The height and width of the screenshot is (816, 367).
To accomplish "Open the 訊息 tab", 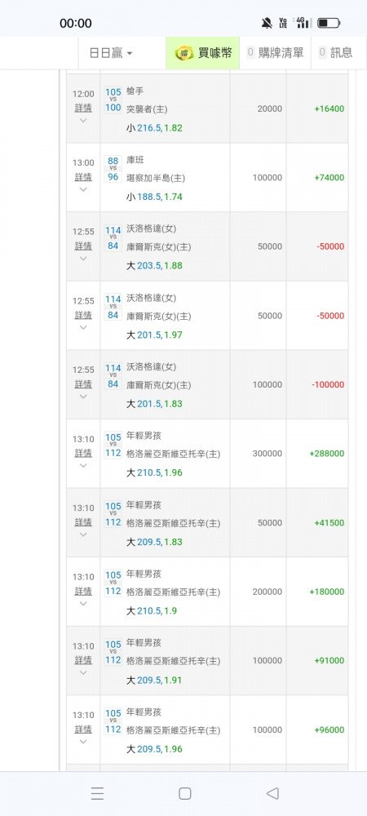I will [x=337, y=53].
